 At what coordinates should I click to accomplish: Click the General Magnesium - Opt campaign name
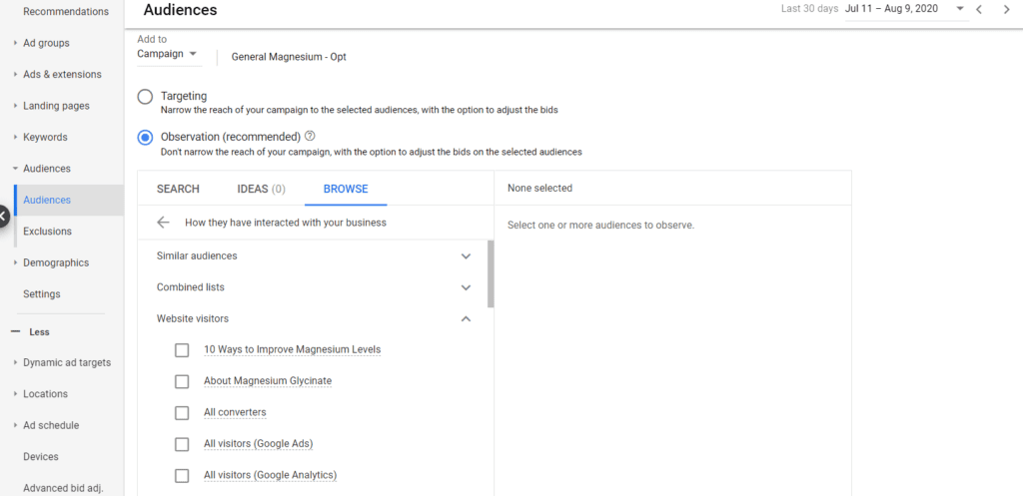pyautogui.click(x=289, y=57)
